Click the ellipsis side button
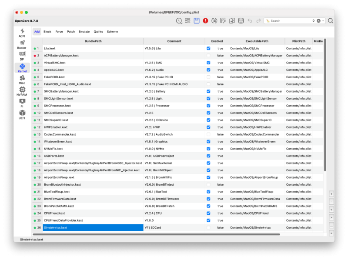Viewport: 348px width, 260px height. 331,226
